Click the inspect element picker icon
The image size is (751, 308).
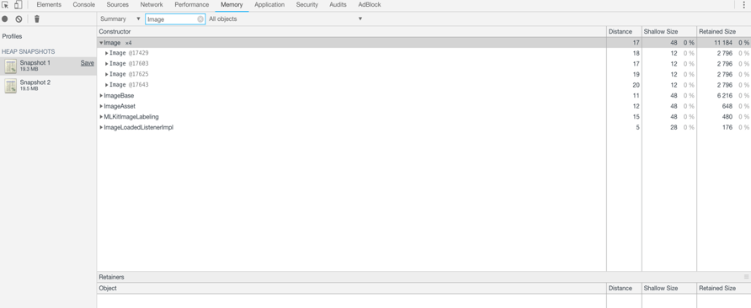tap(5, 5)
